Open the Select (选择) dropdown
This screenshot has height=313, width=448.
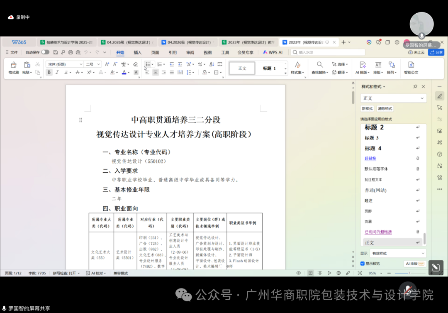pyautogui.click(x=340, y=64)
